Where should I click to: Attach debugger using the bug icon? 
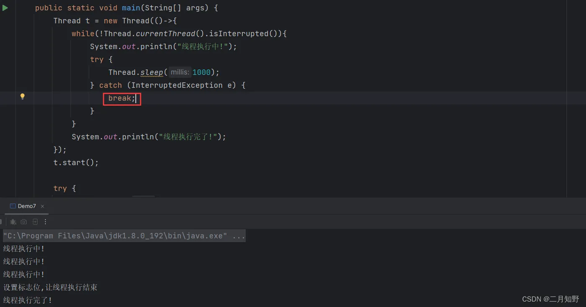coord(13,222)
